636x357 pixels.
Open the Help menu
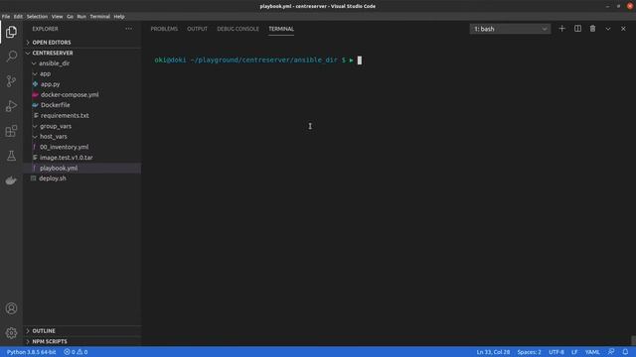click(119, 17)
